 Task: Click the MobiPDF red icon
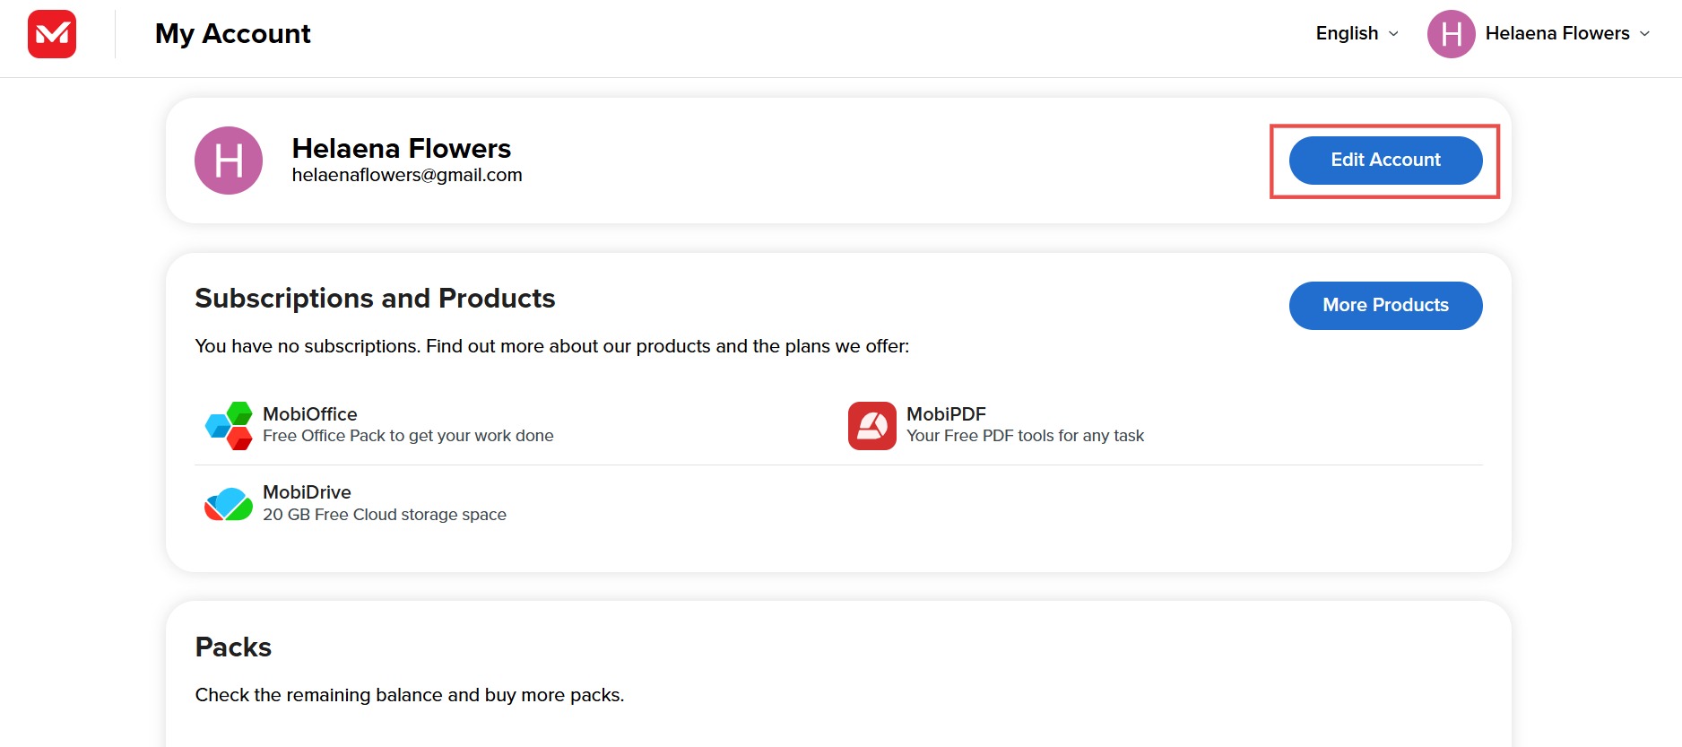[x=871, y=426]
